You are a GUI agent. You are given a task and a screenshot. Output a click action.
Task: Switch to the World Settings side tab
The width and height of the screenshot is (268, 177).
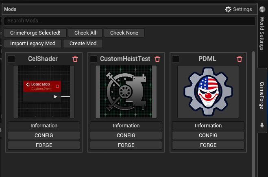pyautogui.click(x=262, y=33)
